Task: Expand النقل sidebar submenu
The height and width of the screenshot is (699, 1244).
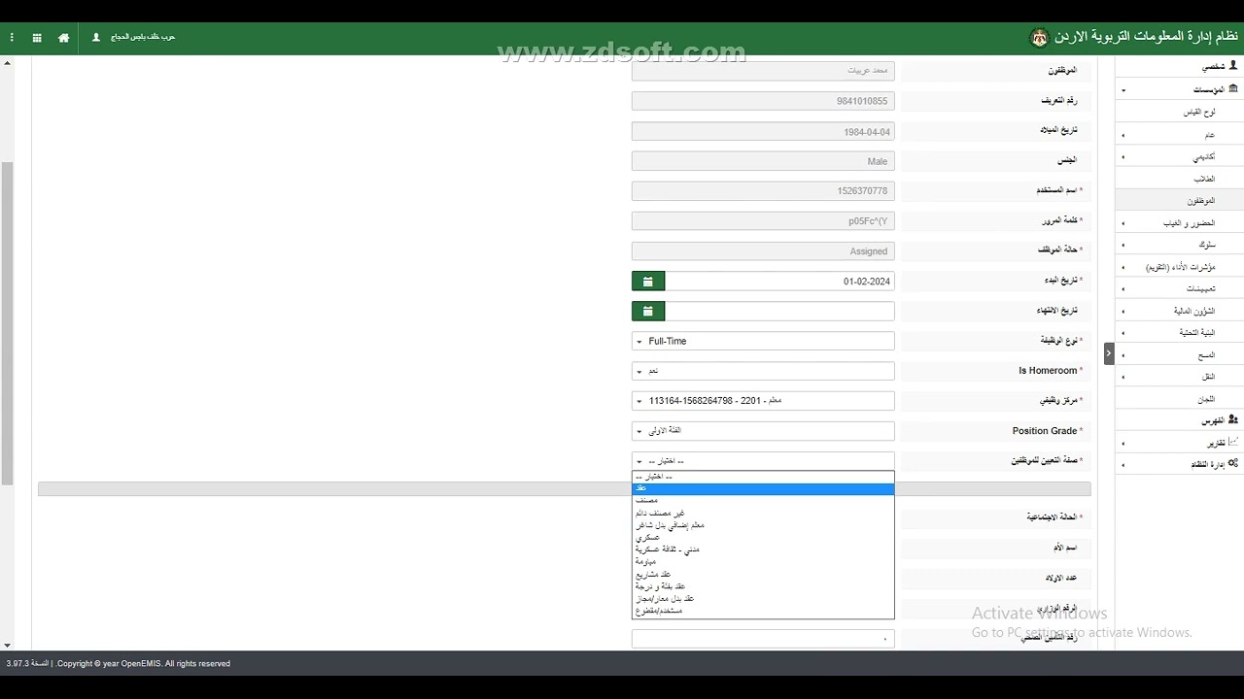Action: [1180, 377]
